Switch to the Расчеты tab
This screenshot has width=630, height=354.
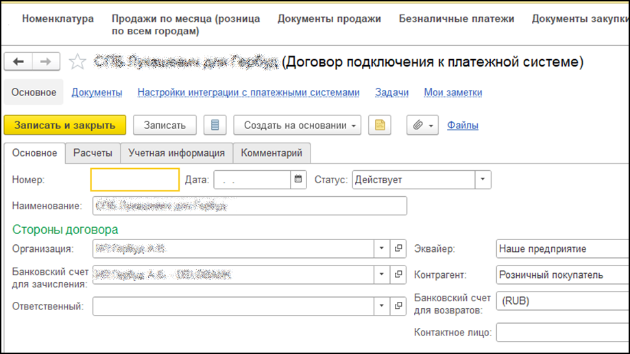93,153
